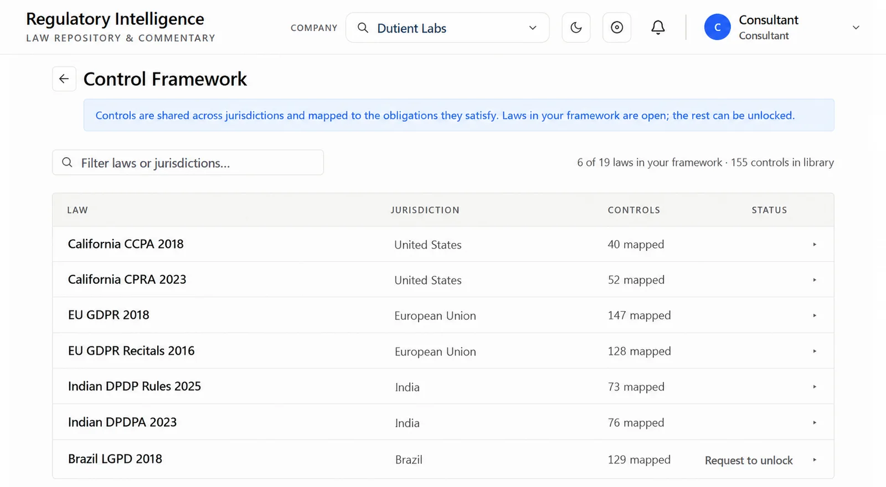Image resolution: width=886 pixels, height=487 pixels.
Task: Expand the California CPRA 2023 row
Action: pos(815,279)
